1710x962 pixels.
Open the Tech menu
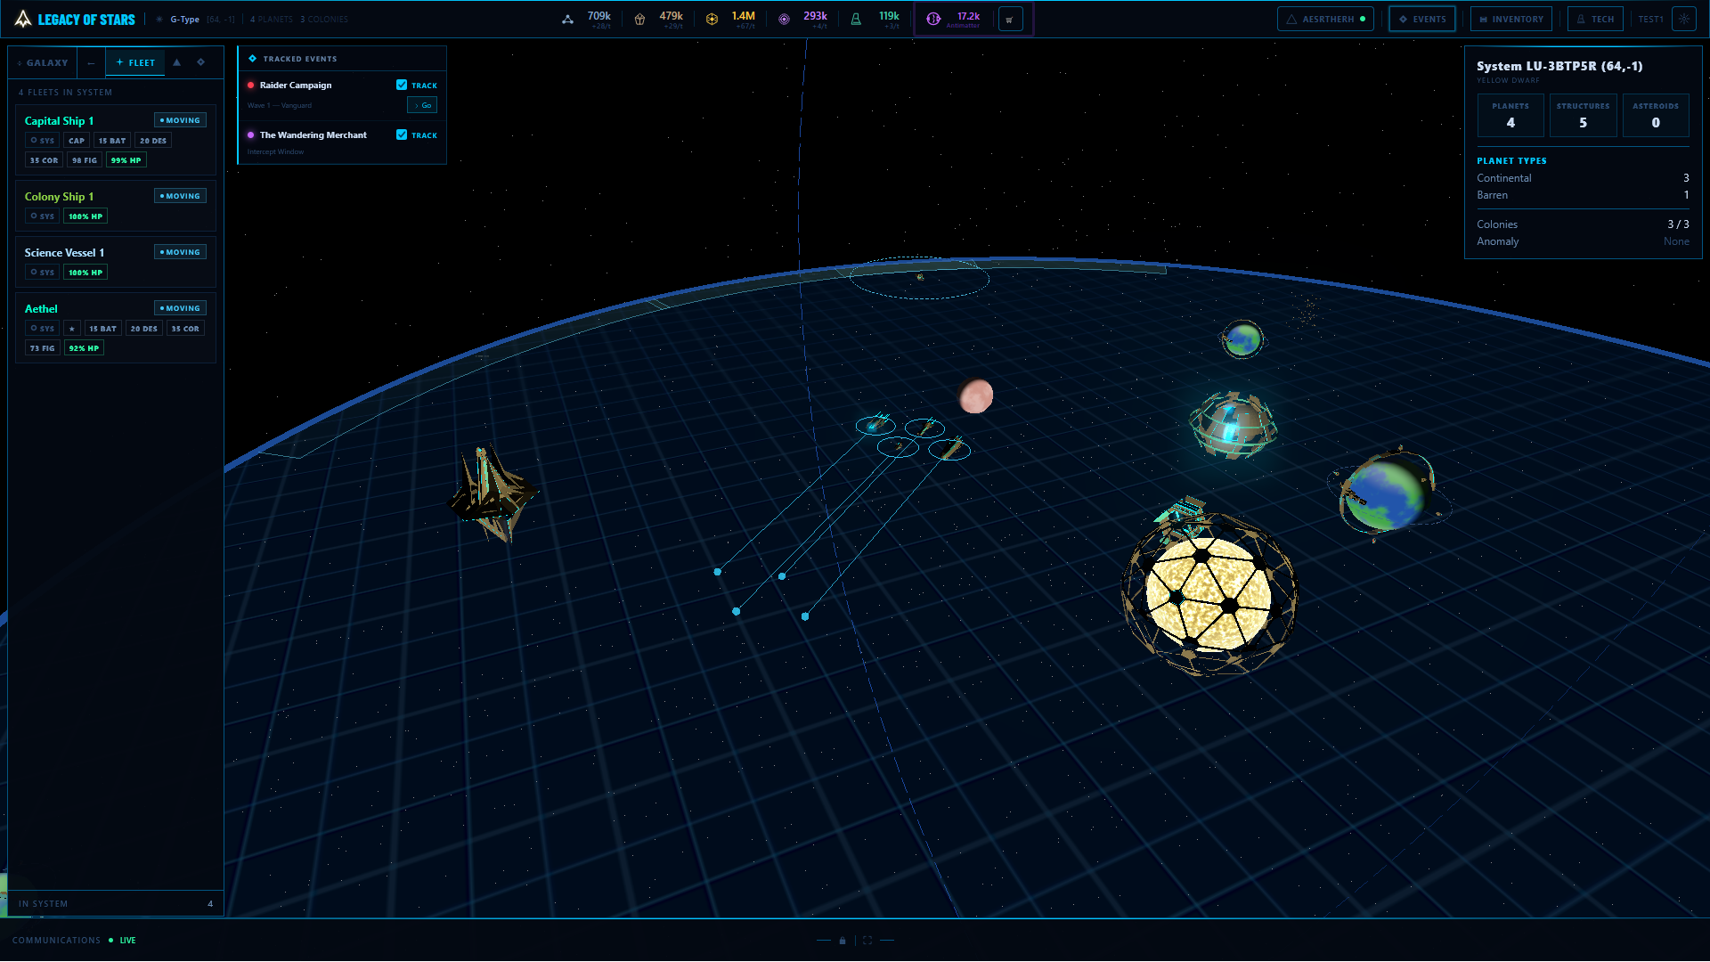point(1595,19)
